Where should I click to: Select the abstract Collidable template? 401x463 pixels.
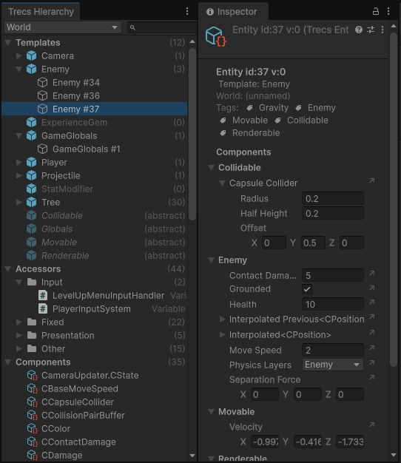(x=95, y=215)
